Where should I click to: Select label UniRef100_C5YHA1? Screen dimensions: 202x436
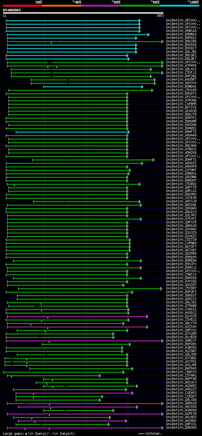tap(182, 376)
